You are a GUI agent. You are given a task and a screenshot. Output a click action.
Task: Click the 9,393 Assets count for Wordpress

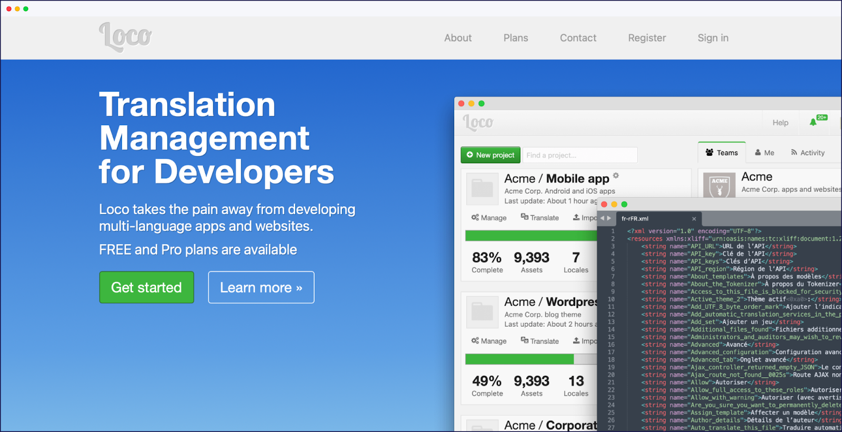click(532, 385)
